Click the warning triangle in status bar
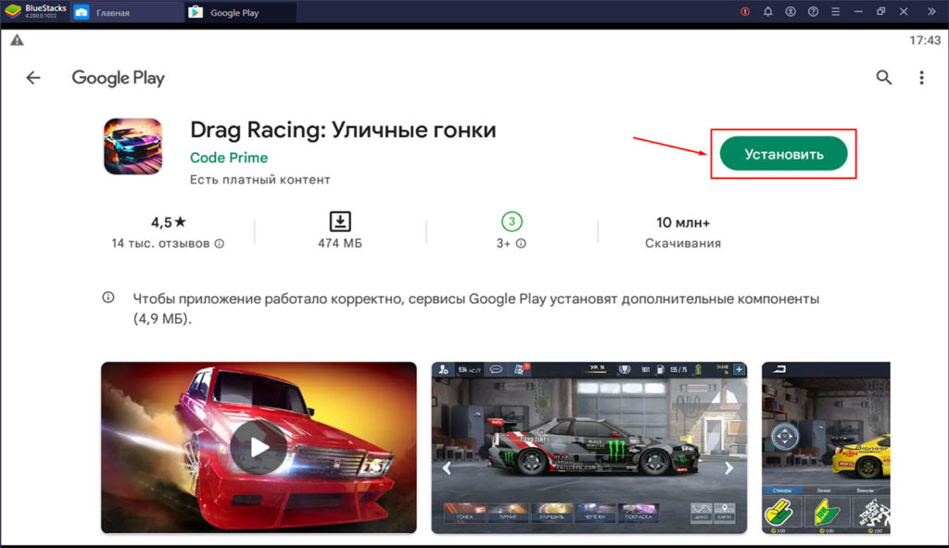The image size is (949, 548). (17, 40)
